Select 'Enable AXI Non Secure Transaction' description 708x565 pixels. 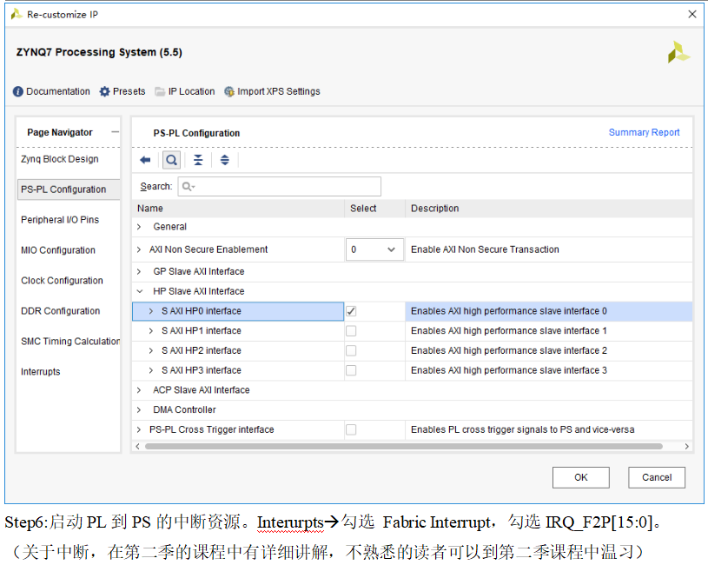tap(485, 249)
